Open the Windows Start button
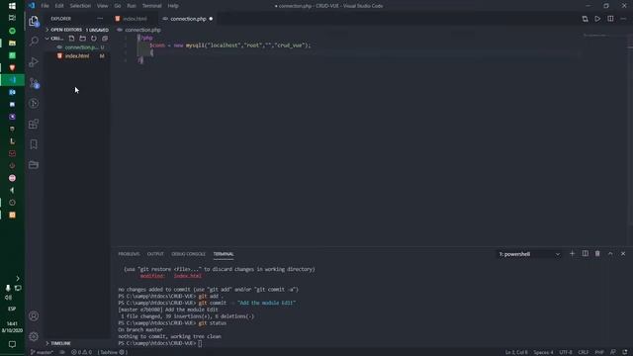This screenshot has height=356, width=633. tap(12, 6)
